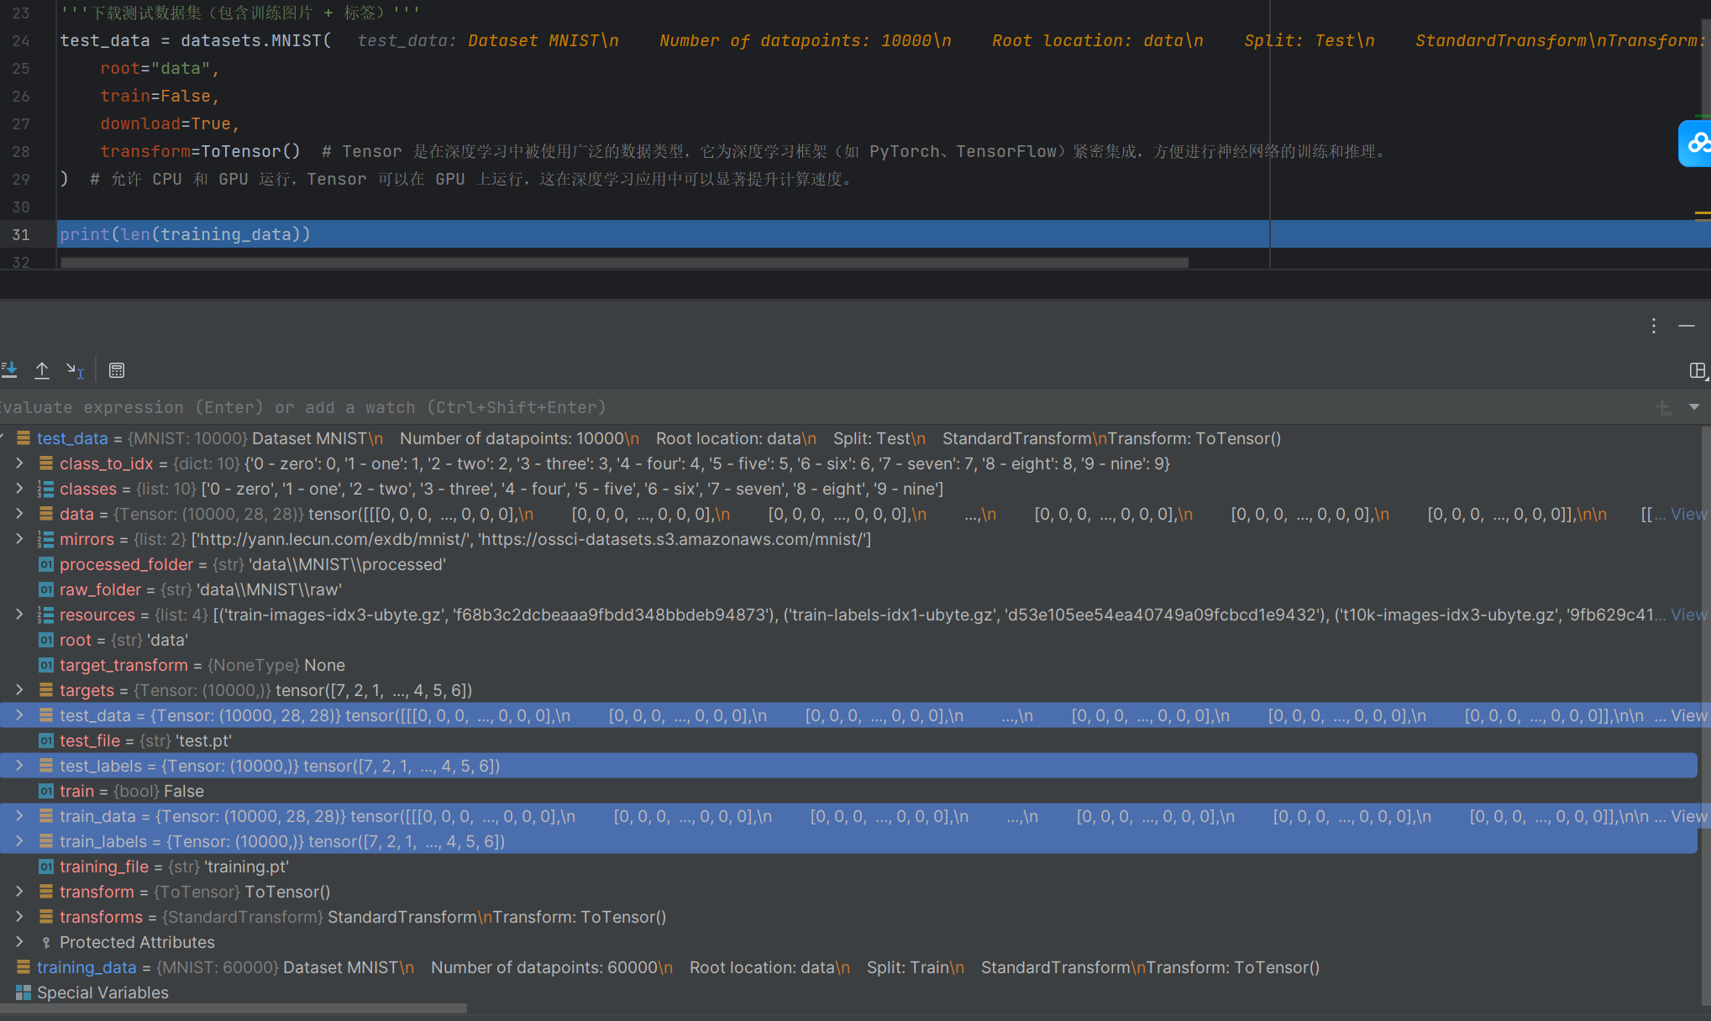Select the Special Variables row
Image resolution: width=1711 pixels, height=1021 pixels.
pyautogui.click(x=102, y=992)
